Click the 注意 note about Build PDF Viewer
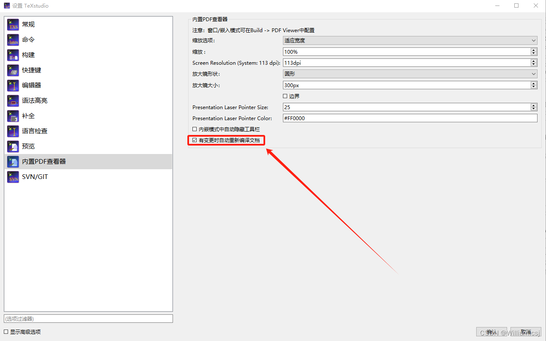Screen dimensions: 546x341 (x=253, y=30)
